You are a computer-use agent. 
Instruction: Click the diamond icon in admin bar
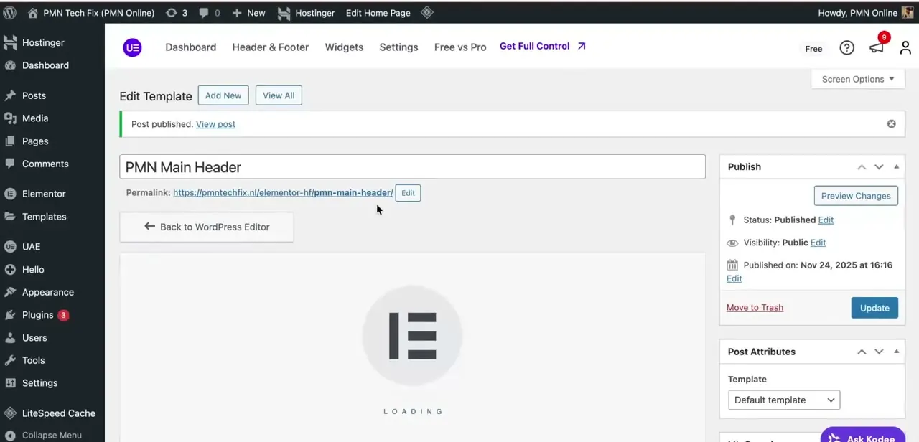[426, 12]
